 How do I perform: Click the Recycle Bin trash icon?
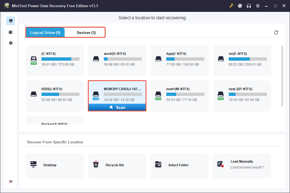[x=96, y=164]
